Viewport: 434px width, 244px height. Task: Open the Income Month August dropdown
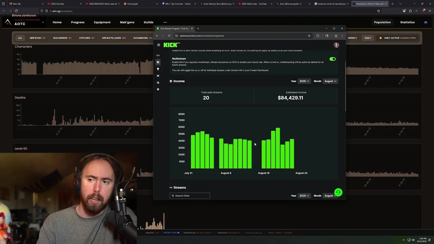[x=330, y=81]
